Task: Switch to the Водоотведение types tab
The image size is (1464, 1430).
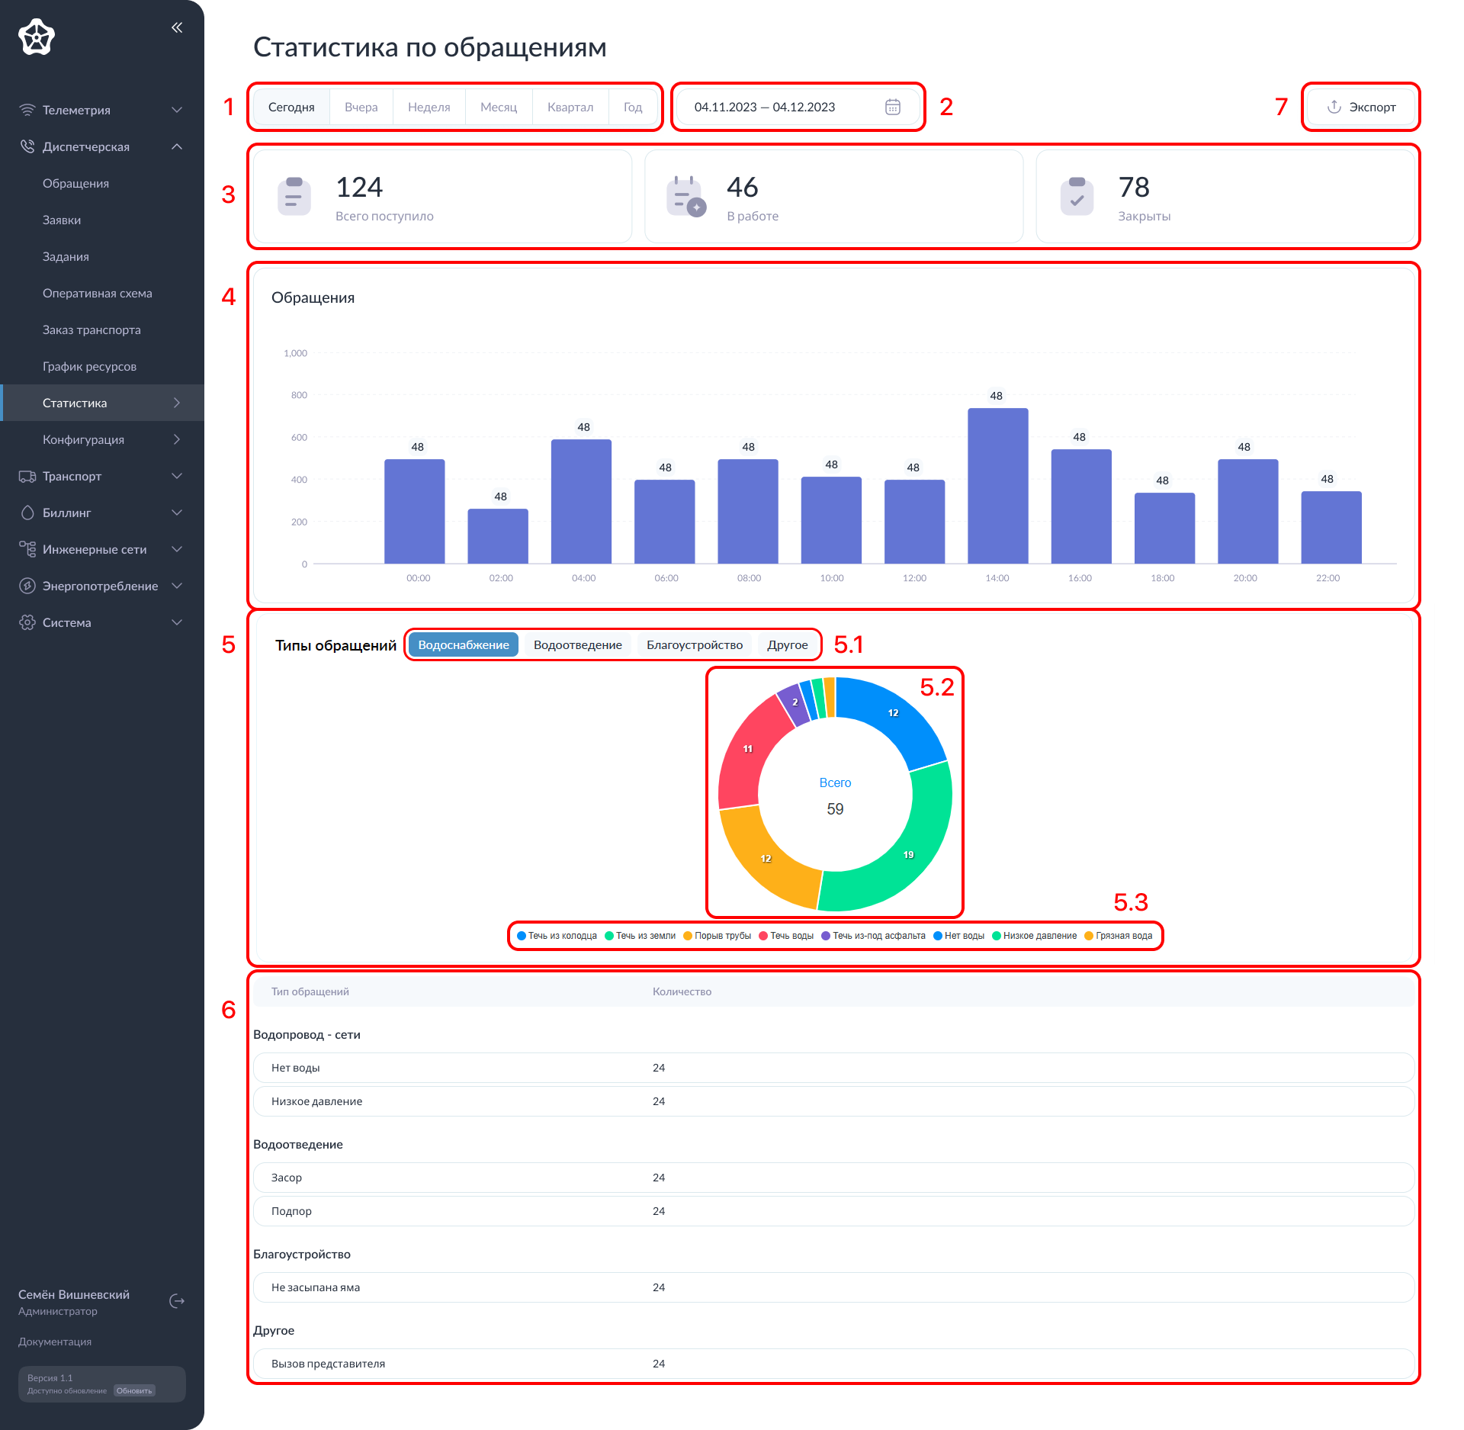Action: tap(577, 645)
